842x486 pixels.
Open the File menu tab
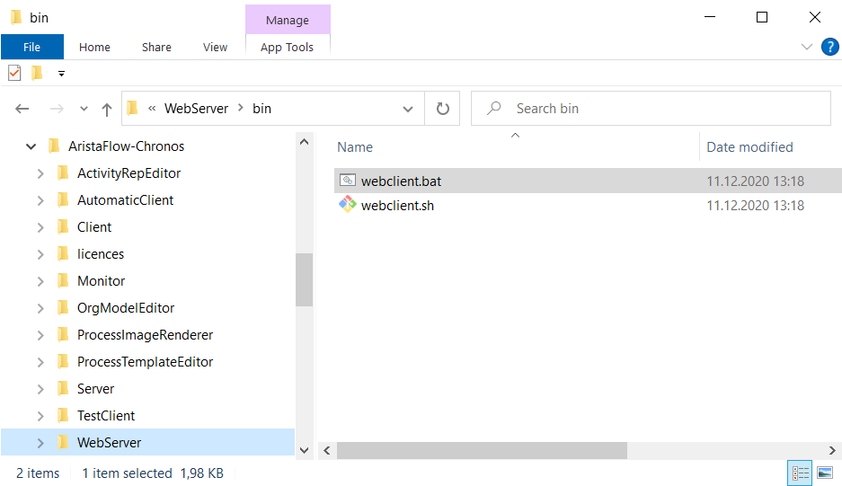click(31, 47)
